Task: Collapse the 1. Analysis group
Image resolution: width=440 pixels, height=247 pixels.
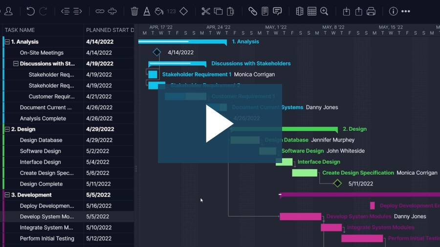Action: (7, 41)
